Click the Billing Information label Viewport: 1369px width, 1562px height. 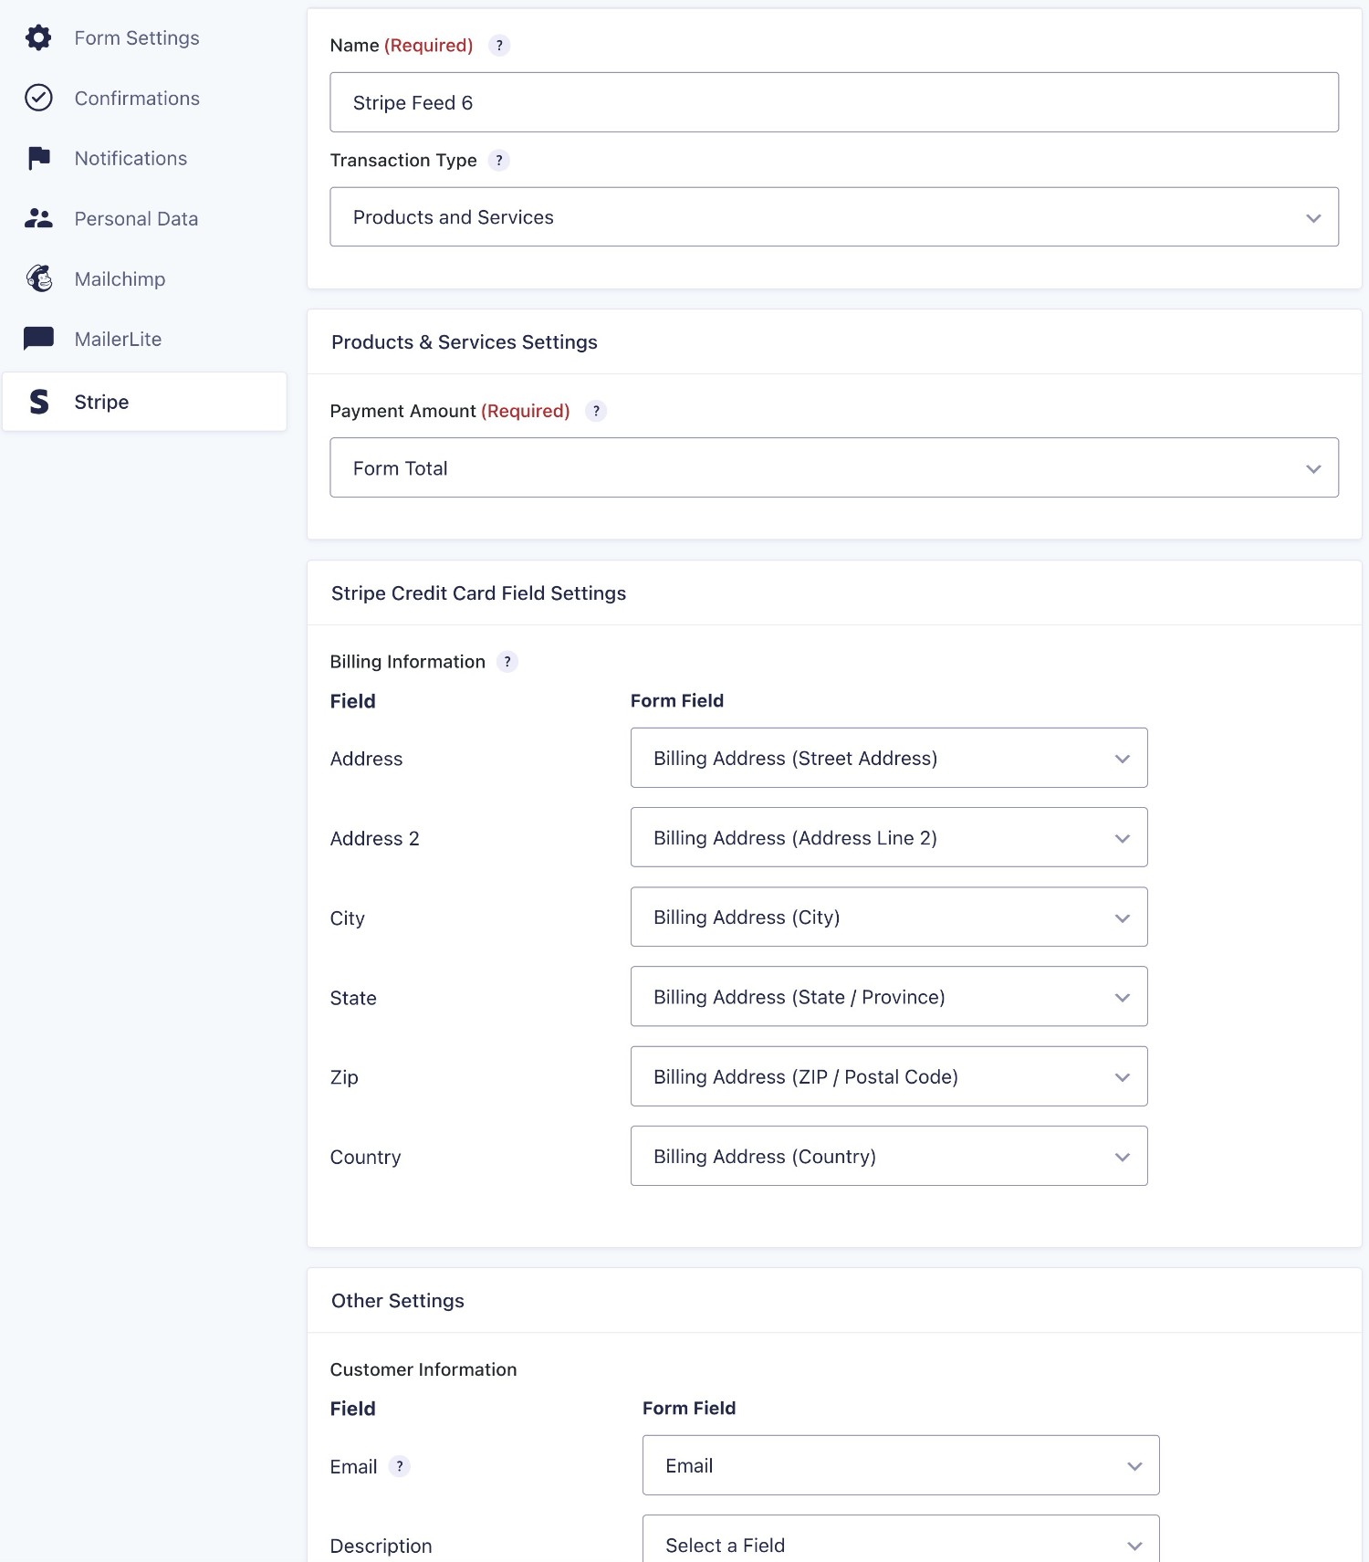(408, 662)
